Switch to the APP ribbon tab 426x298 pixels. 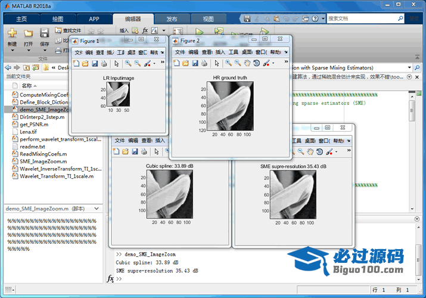94,18
